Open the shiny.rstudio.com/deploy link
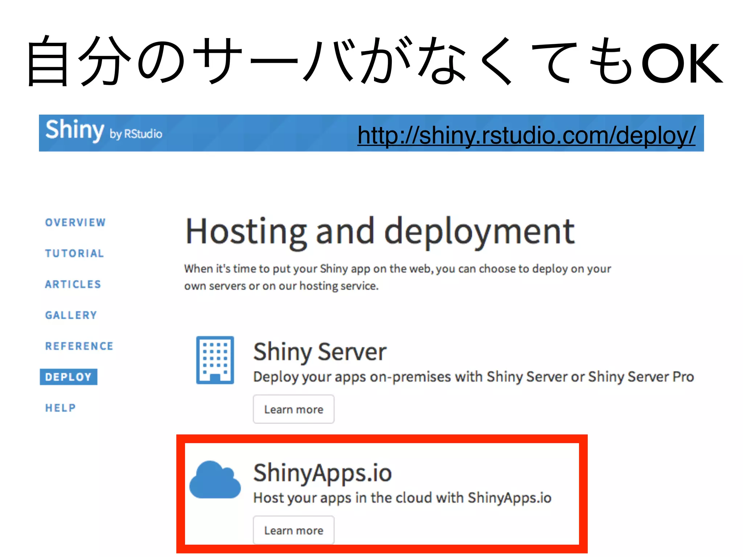 pos(526,135)
